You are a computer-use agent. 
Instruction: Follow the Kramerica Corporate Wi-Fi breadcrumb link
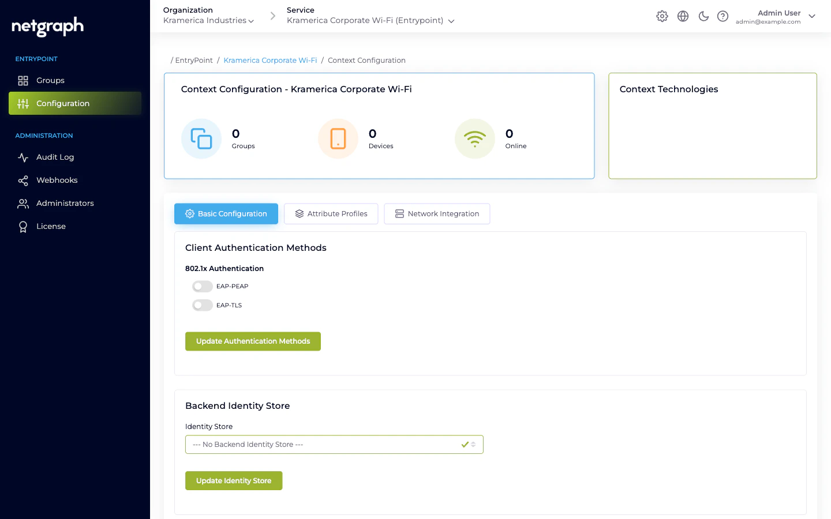270,60
